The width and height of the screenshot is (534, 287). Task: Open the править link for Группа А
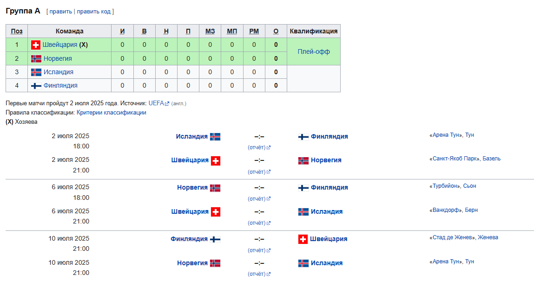click(60, 11)
